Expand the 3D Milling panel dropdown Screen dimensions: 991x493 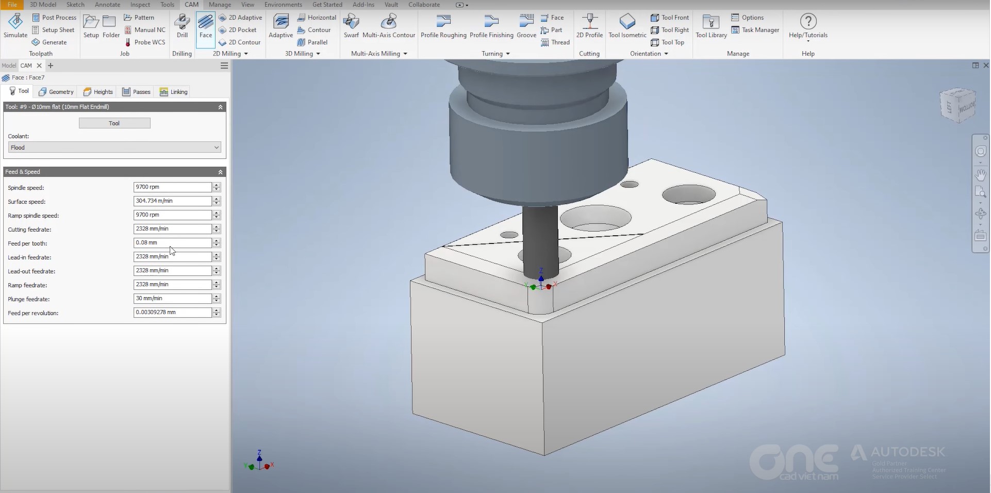tap(318, 54)
